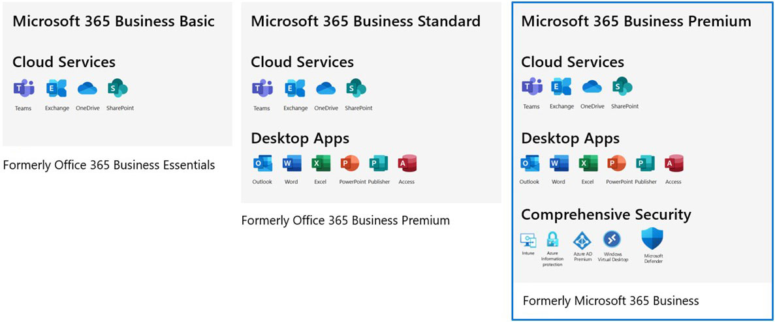775x322 pixels.
Task: Select the Azure Information Protection icon
Action: pos(552,240)
